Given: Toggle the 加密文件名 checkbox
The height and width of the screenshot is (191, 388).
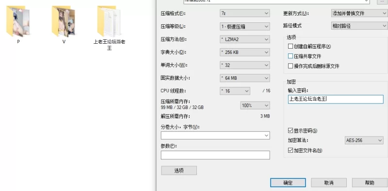Looking at the screenshot, I should coord(290,150).
